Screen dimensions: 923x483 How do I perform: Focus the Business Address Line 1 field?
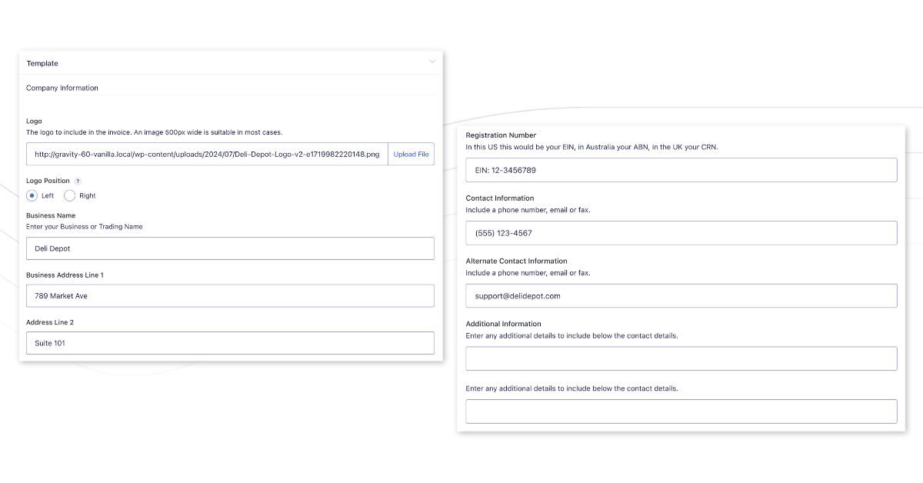230,296
